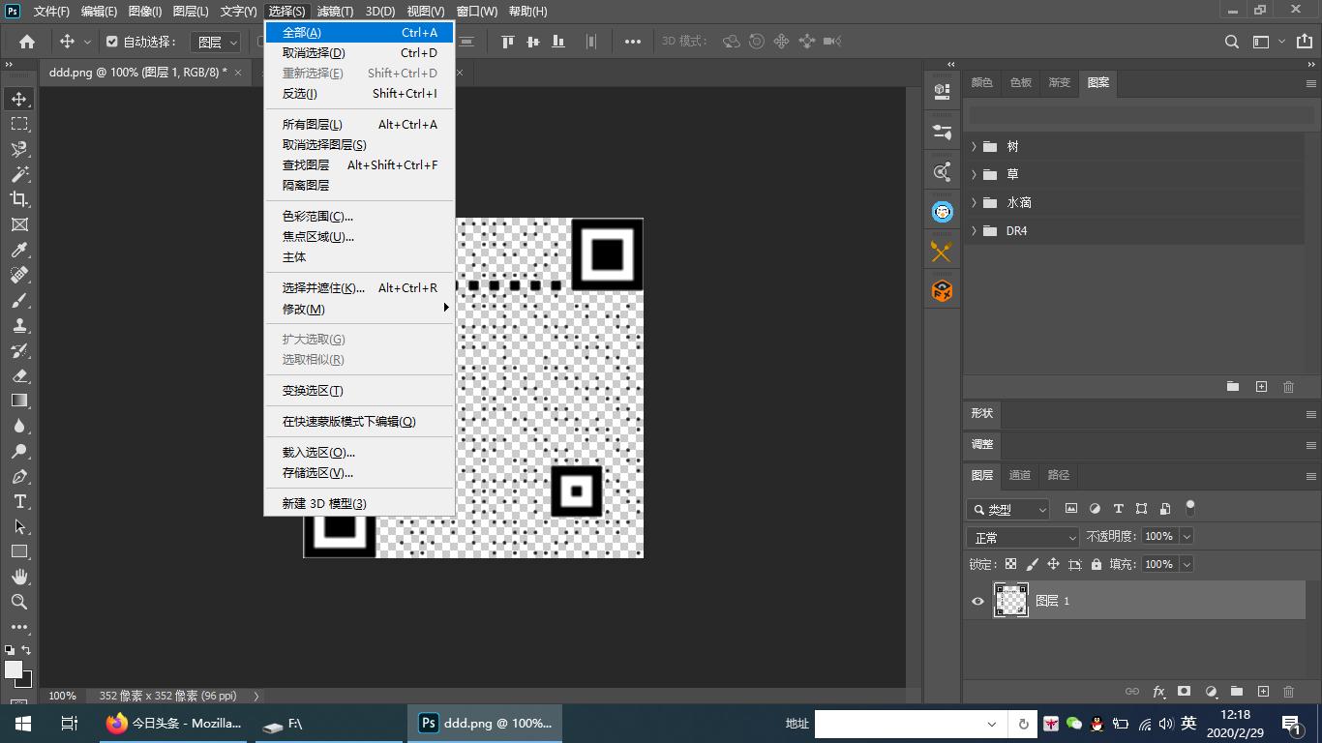Select the Hand tool
This screenshot has height=743, width=1322.
pos(19,577)
